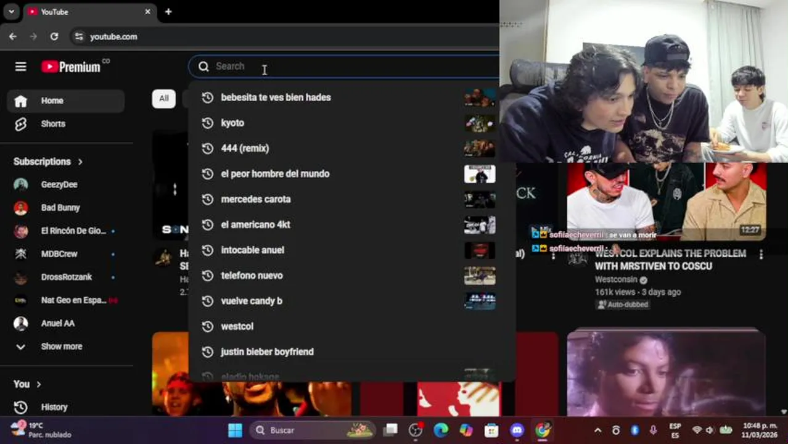The image size is (788, 444).
Task: Open the Windows Start menu
Action: [x=235, y=430]
